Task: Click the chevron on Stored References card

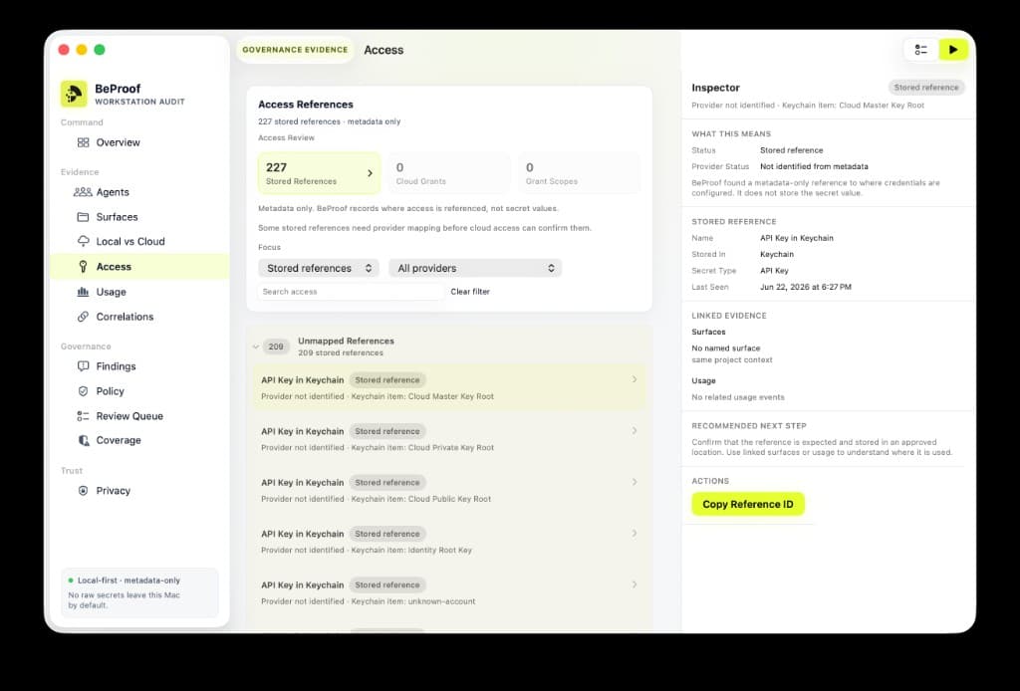Action: 370,173
